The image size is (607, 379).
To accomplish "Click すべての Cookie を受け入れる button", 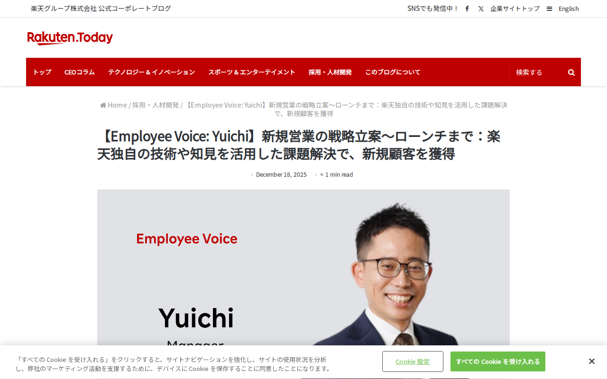I will pos(498,361).
